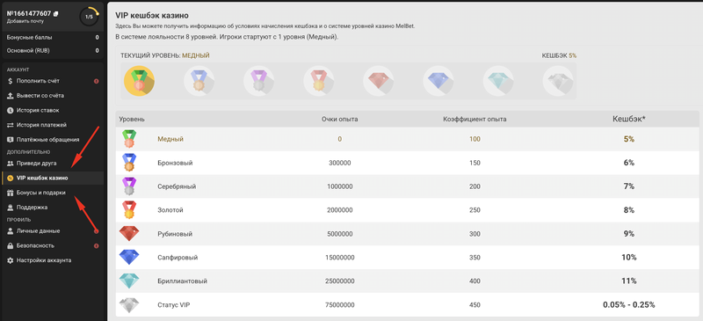Click the КЕШБЭК 5% label above badges
This screenshot has width=703, height=321.
559,55
